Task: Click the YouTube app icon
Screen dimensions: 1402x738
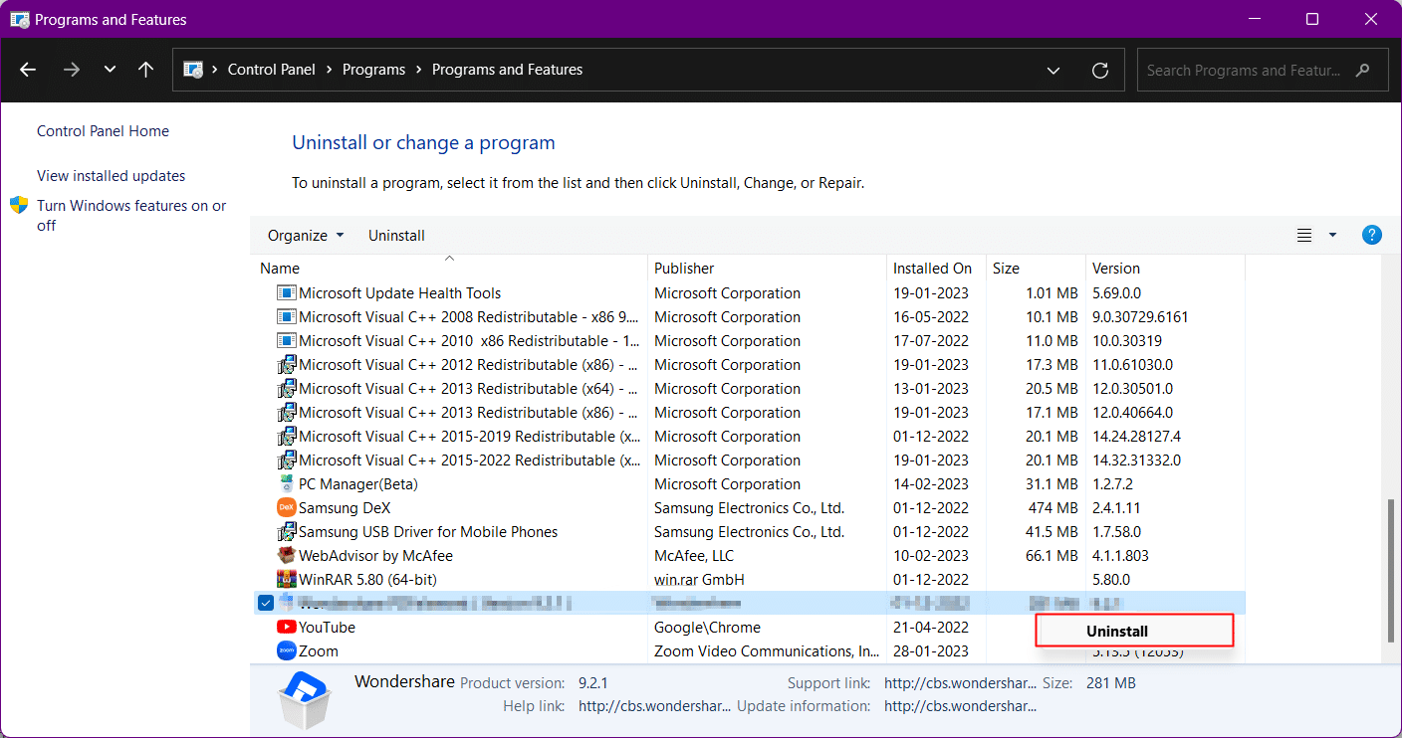Action: coord(287,628)
